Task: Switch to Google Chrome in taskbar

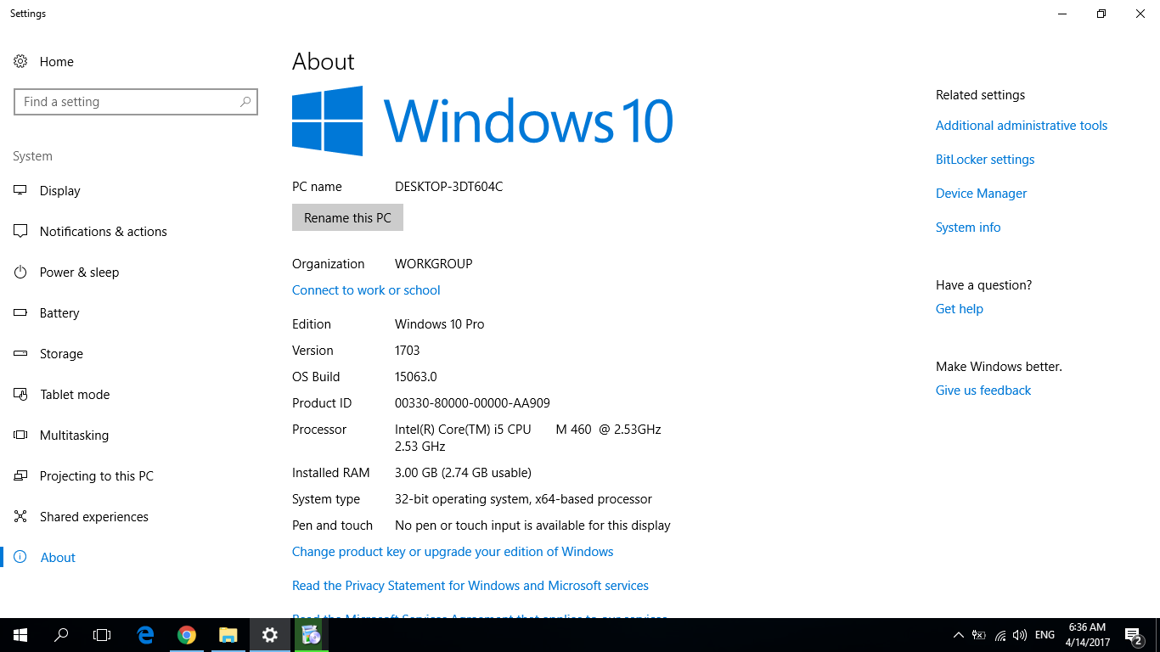Action: (187, 635)
